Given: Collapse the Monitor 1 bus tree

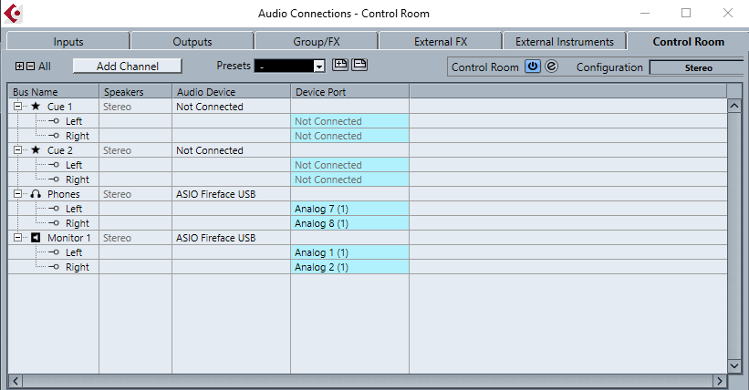Looking at the screenshot, I should 19,238.
